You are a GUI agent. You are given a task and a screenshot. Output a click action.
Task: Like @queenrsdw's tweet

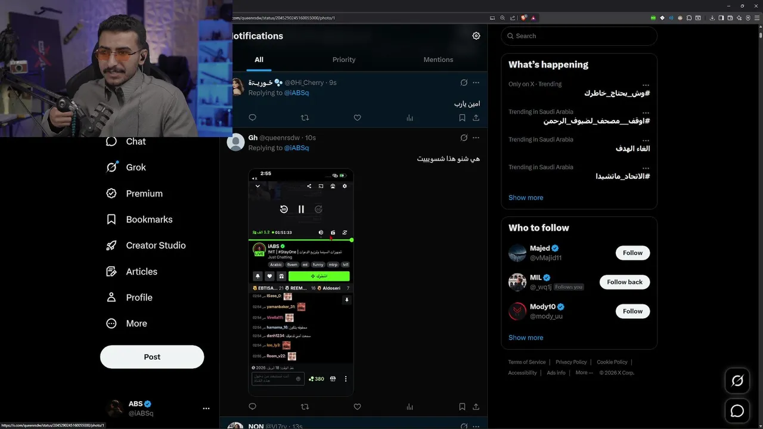[357, 407]
